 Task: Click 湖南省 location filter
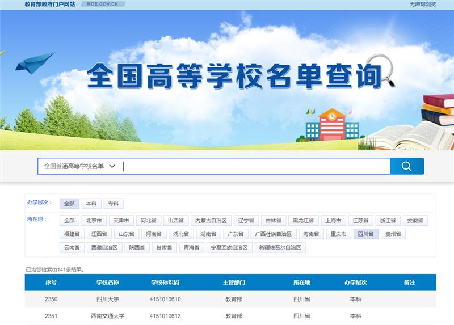pos(208,234)
